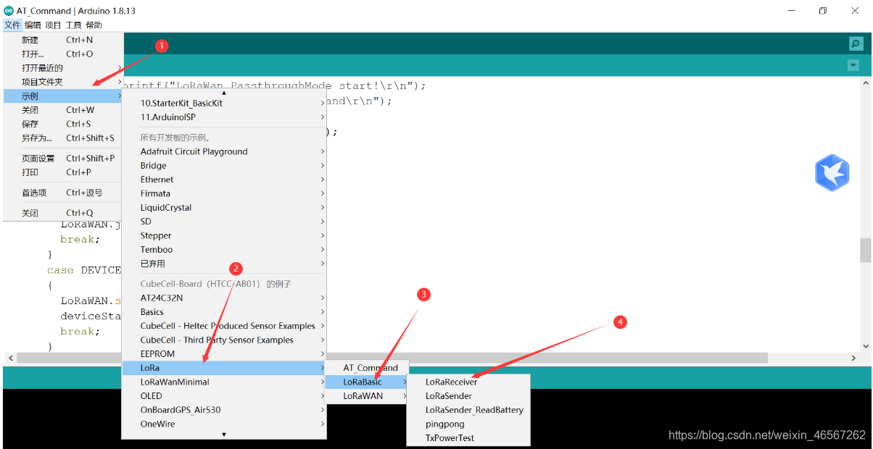Screen dimensions: 873x449
Task: Open the 文件 menu
Action: (12, 25)
